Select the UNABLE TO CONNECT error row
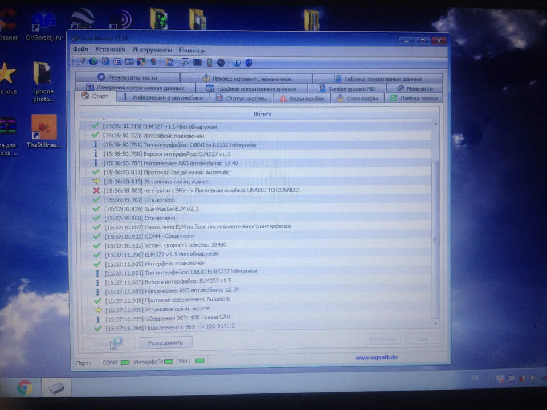547x410 pixels. [x=256, y=190]
